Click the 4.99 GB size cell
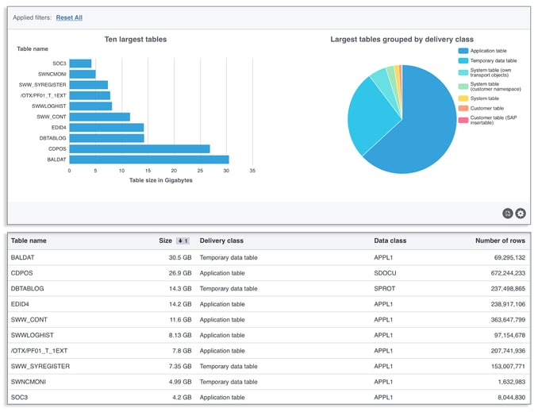 (x=180, y=382)
